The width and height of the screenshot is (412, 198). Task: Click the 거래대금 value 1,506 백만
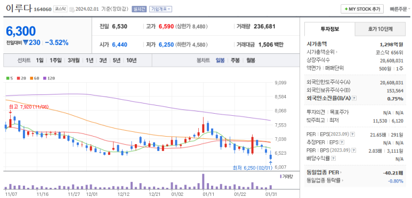click(271, 45)
